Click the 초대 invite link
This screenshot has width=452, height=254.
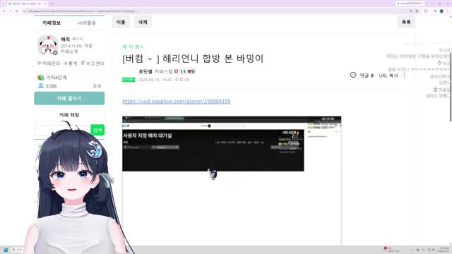pos(97,86)
